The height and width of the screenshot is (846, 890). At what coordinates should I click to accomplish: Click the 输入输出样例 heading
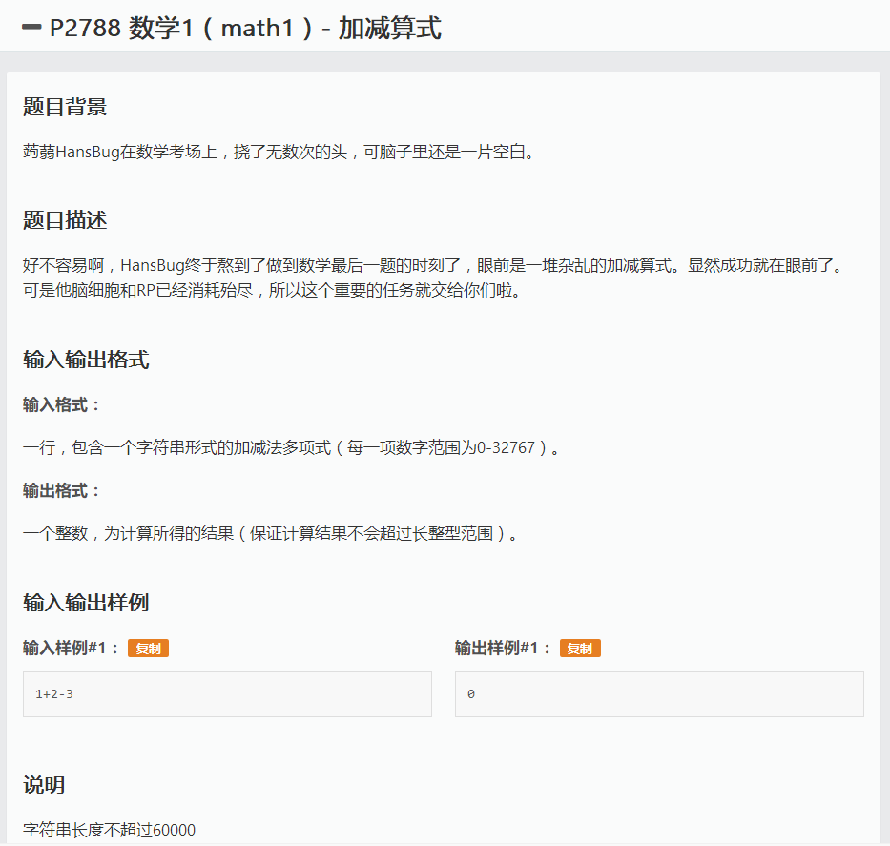click(86, 603)
